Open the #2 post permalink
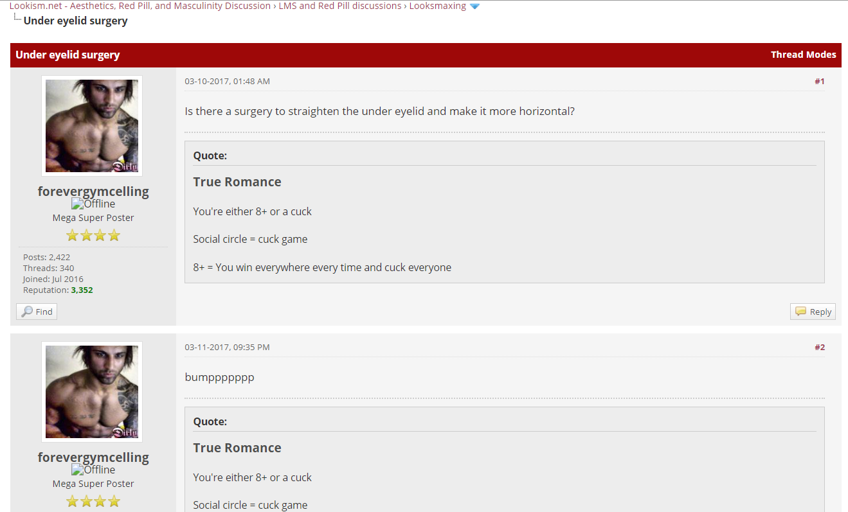Image resolution: width=848 pixels, height=512 pixels. coord(820,348)
